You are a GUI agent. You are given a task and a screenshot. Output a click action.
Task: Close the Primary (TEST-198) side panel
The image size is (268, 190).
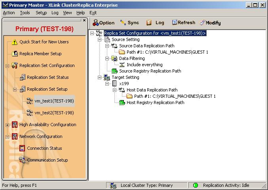[84, 20]
